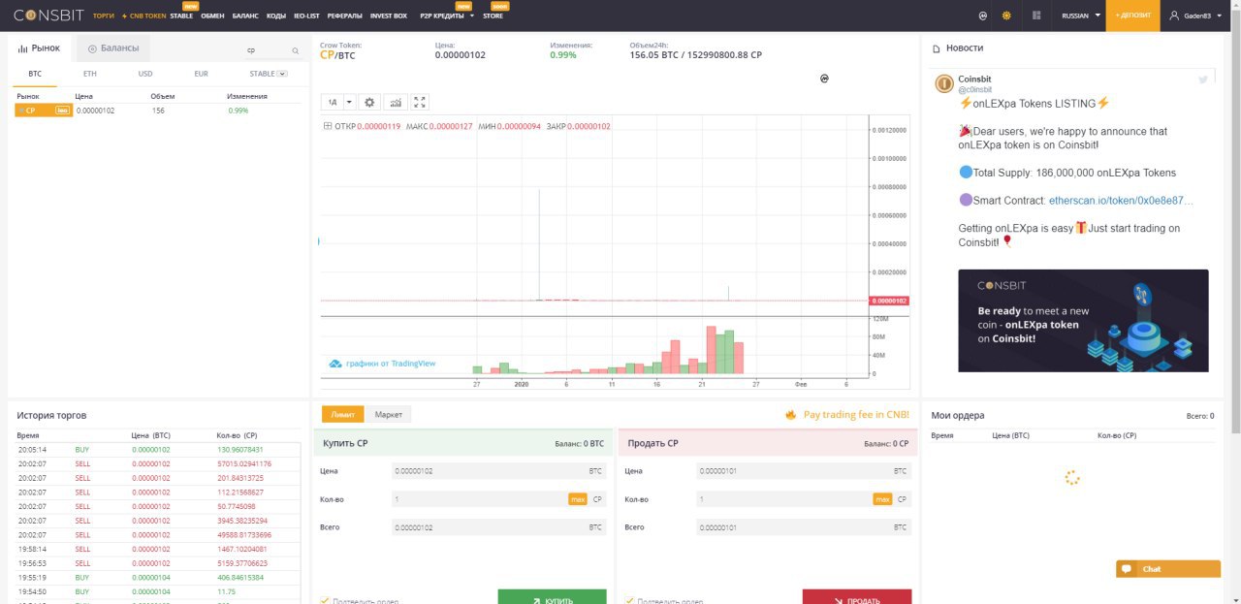This screenshot has height=604, width=1241.
Task: Click the chat bubble icon
Action: click(x=1128, y=569)
